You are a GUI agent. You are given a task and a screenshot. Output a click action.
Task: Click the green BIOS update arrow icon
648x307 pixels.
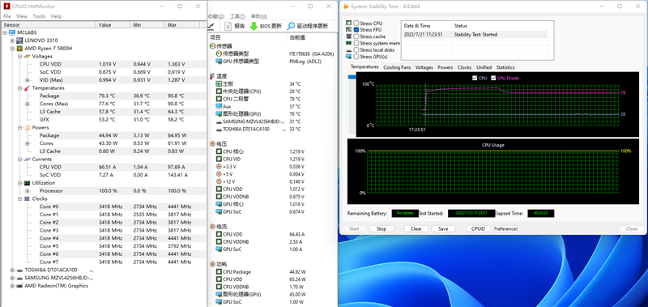[254, 26]
